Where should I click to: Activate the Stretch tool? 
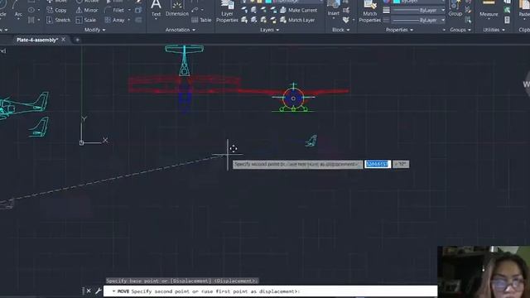pos(58,20)
